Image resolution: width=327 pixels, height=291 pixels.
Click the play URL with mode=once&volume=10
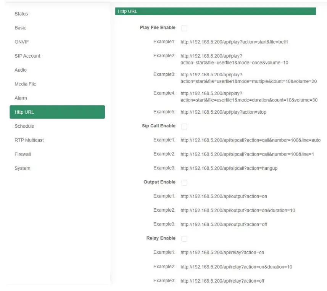(x=234, y=59)
